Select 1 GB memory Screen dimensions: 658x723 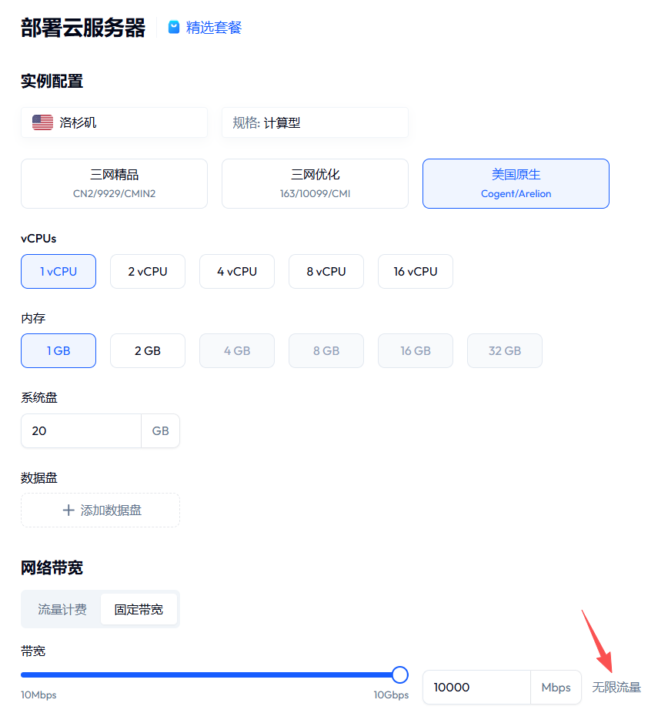(x=58, y=351)
